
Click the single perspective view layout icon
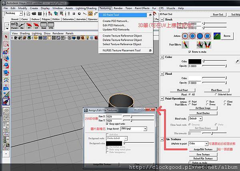[6, 110]
